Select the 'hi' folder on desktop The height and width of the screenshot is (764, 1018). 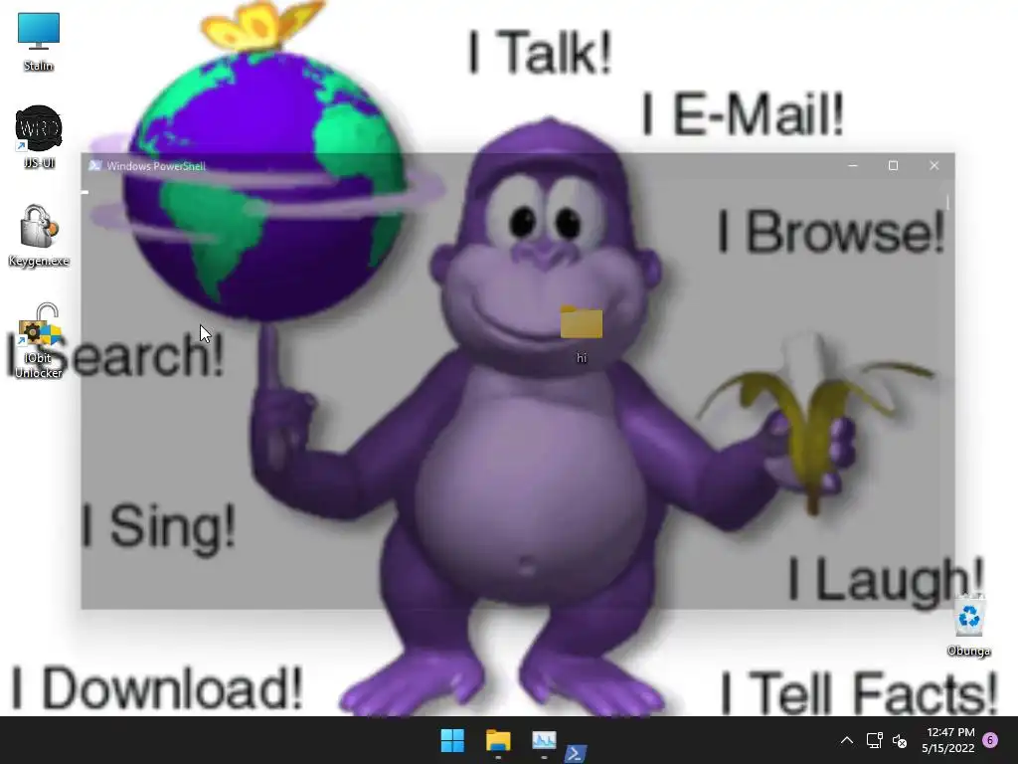pos(581,333)
